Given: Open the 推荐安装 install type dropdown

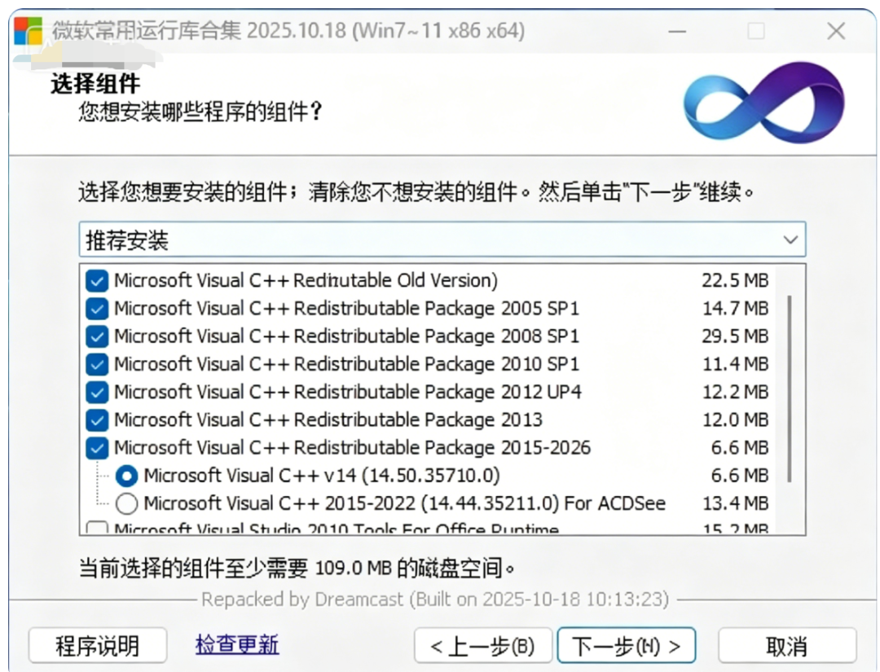Looking at the screenshot, I should 442,239.
